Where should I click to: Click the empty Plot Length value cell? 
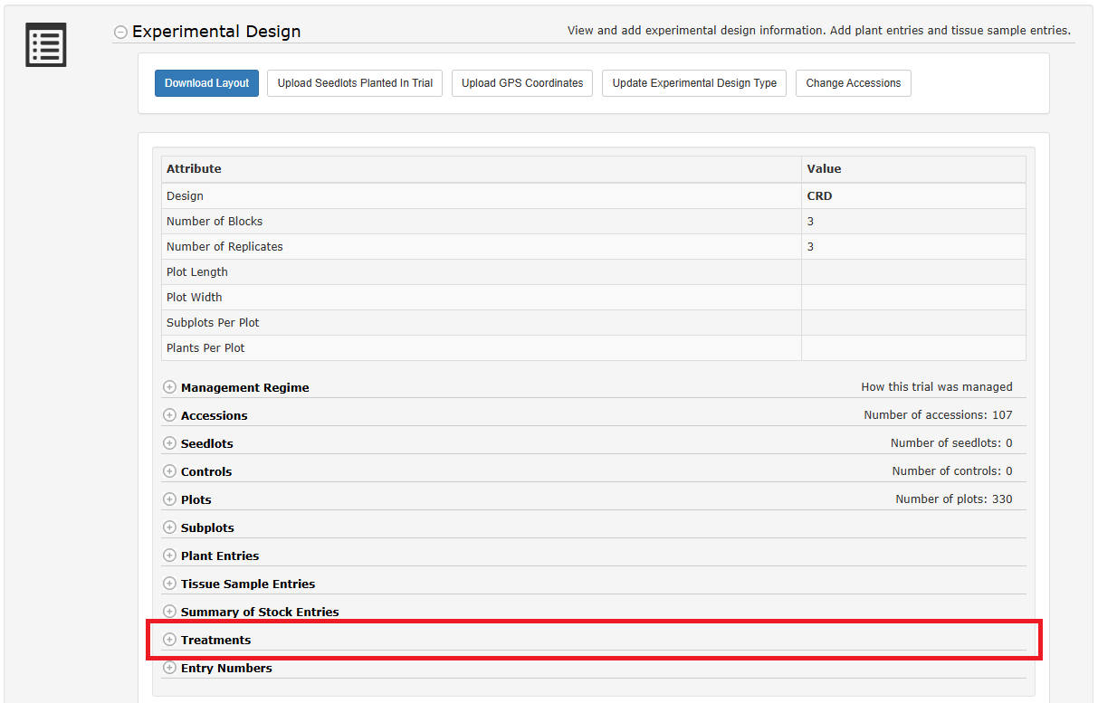[x=912, y=272]
